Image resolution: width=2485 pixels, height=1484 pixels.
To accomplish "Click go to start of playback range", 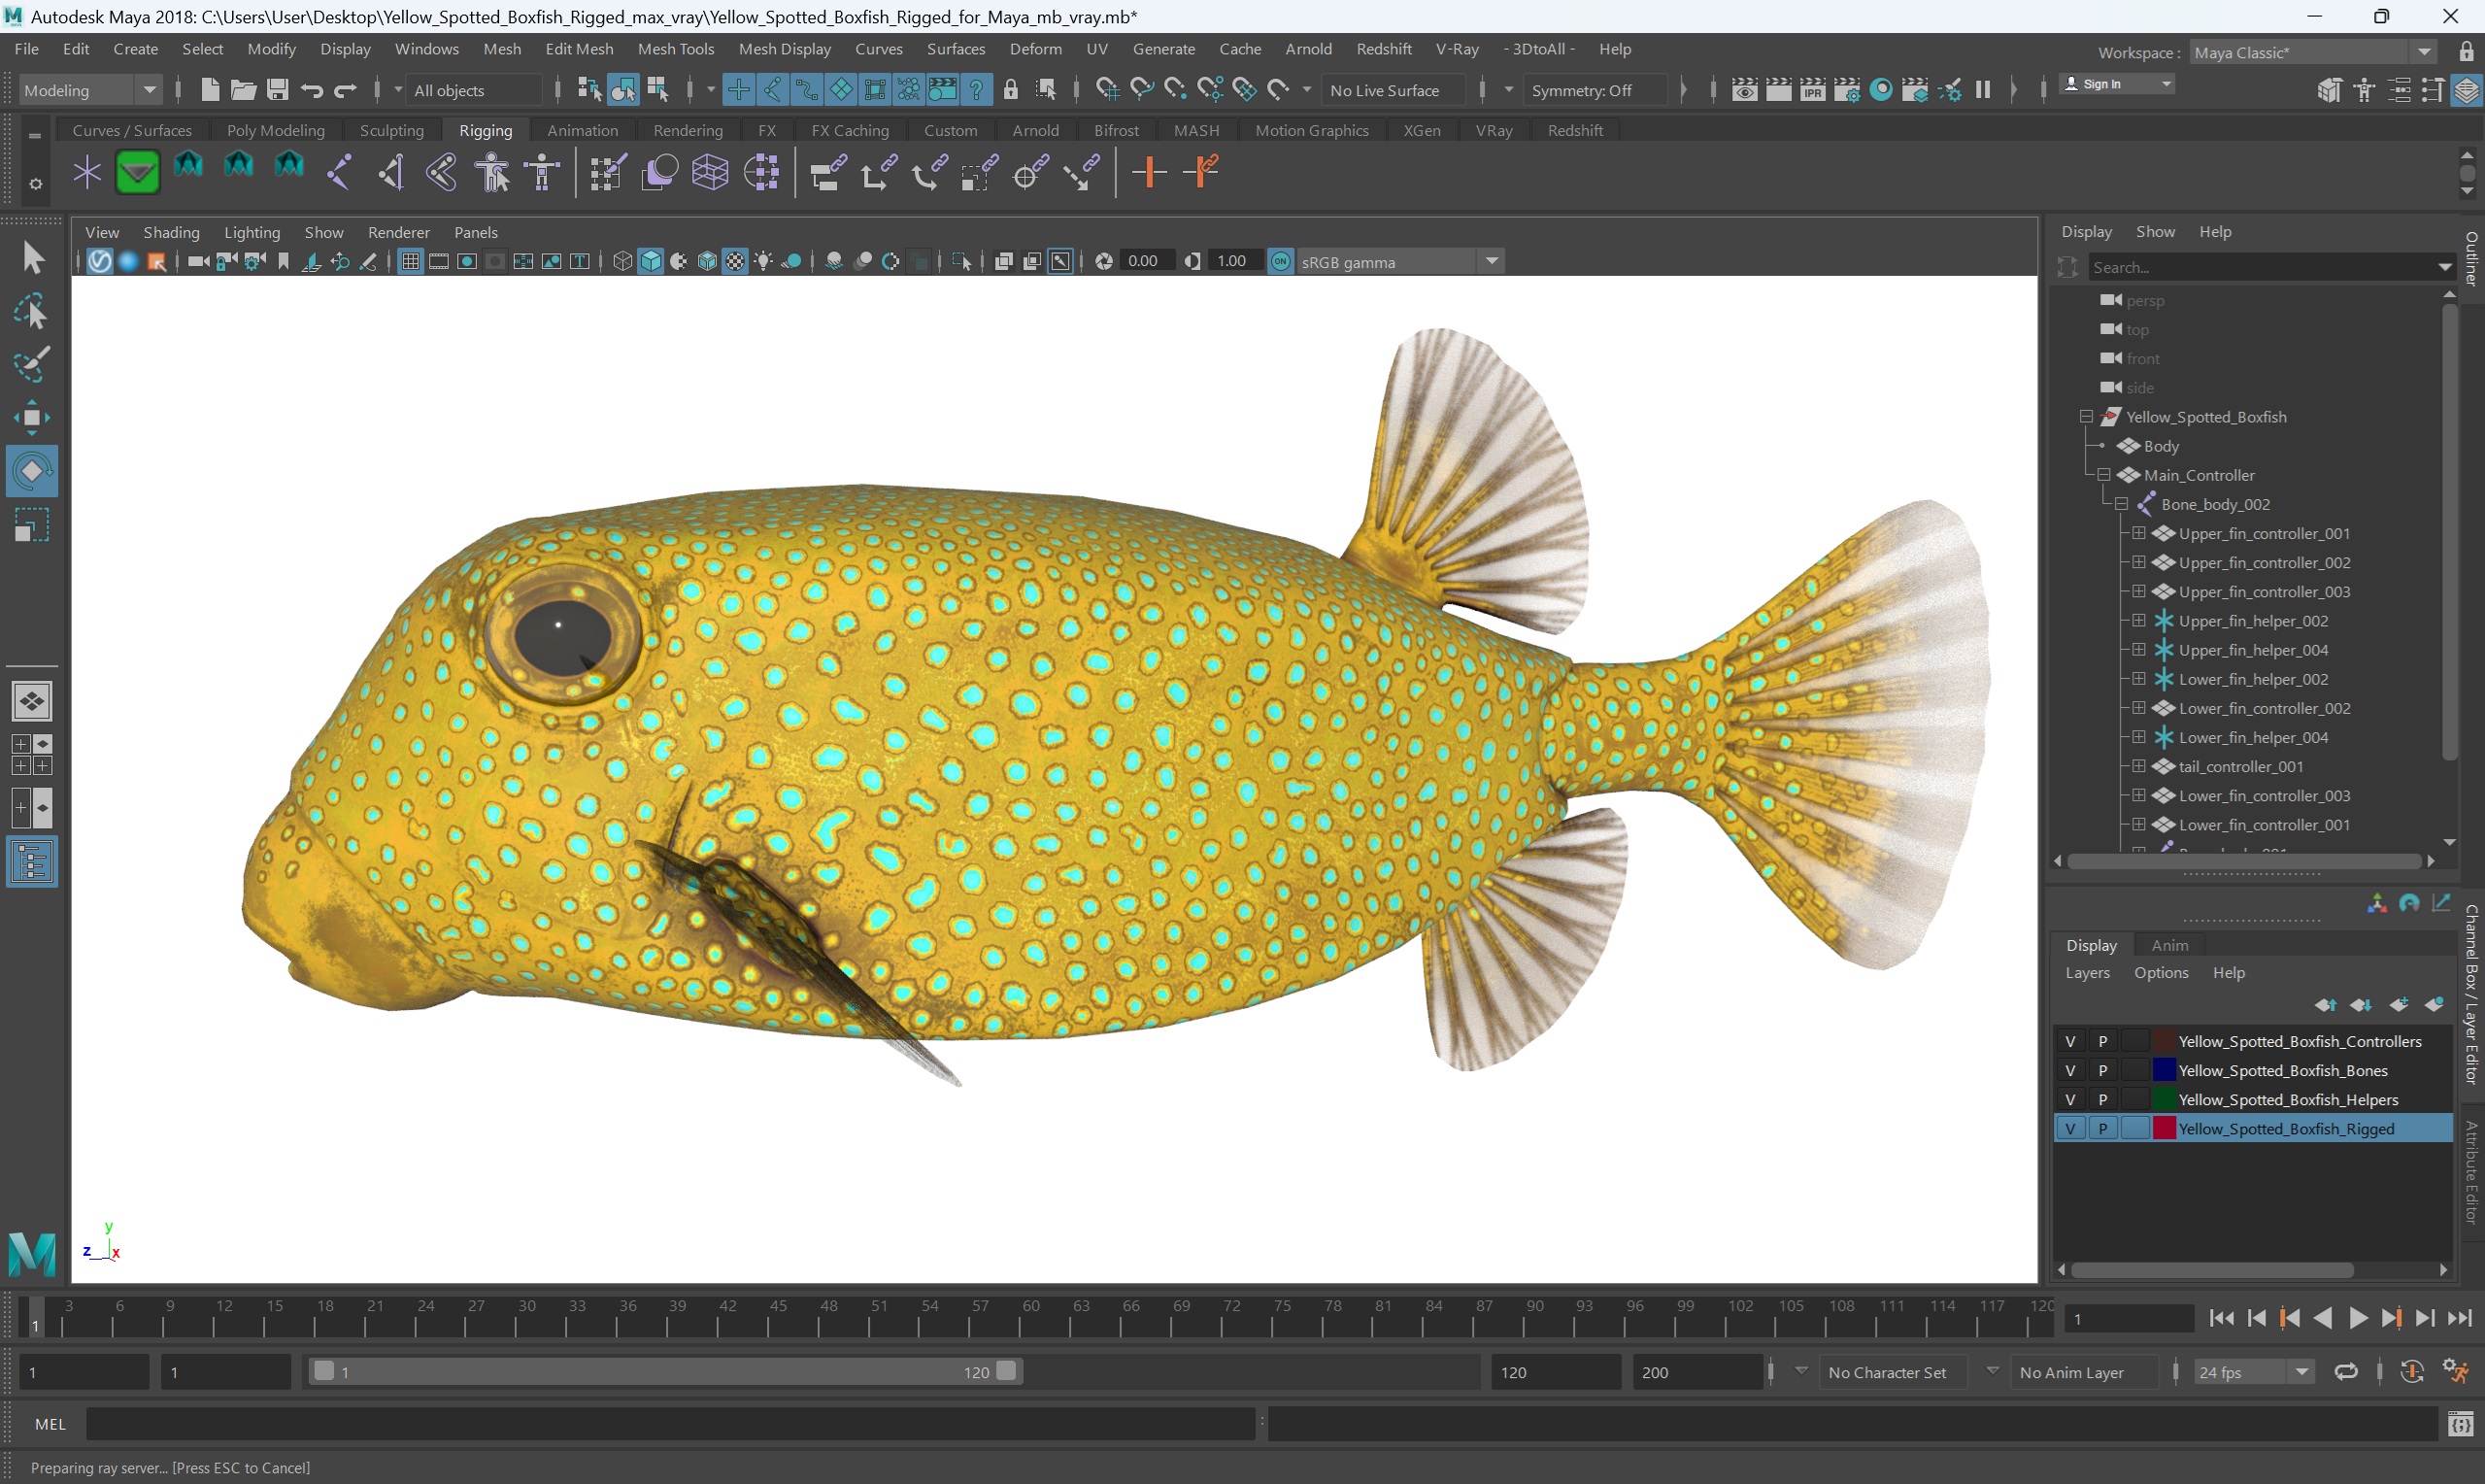I will pos(2220,1318).
